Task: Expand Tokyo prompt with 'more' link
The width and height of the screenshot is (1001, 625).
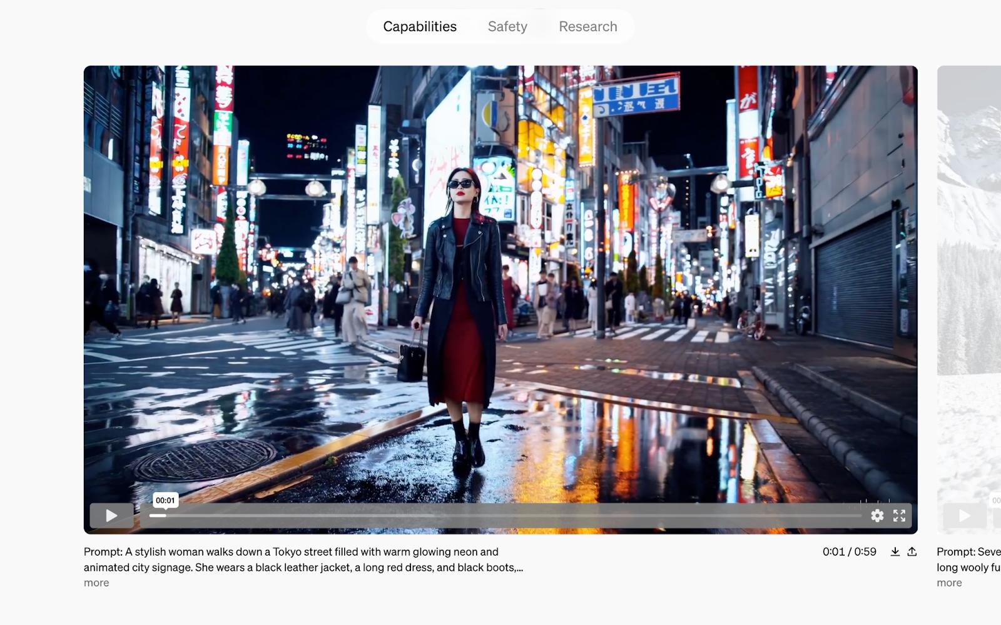Action: (x=96, y=582)
